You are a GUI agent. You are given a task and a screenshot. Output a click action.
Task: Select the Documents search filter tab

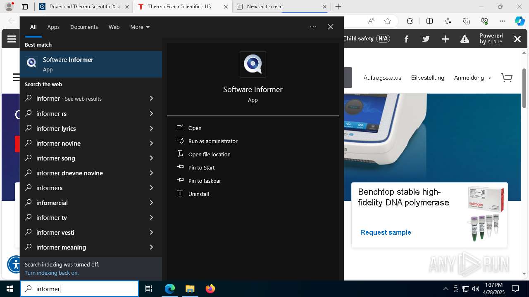[84, 27]
